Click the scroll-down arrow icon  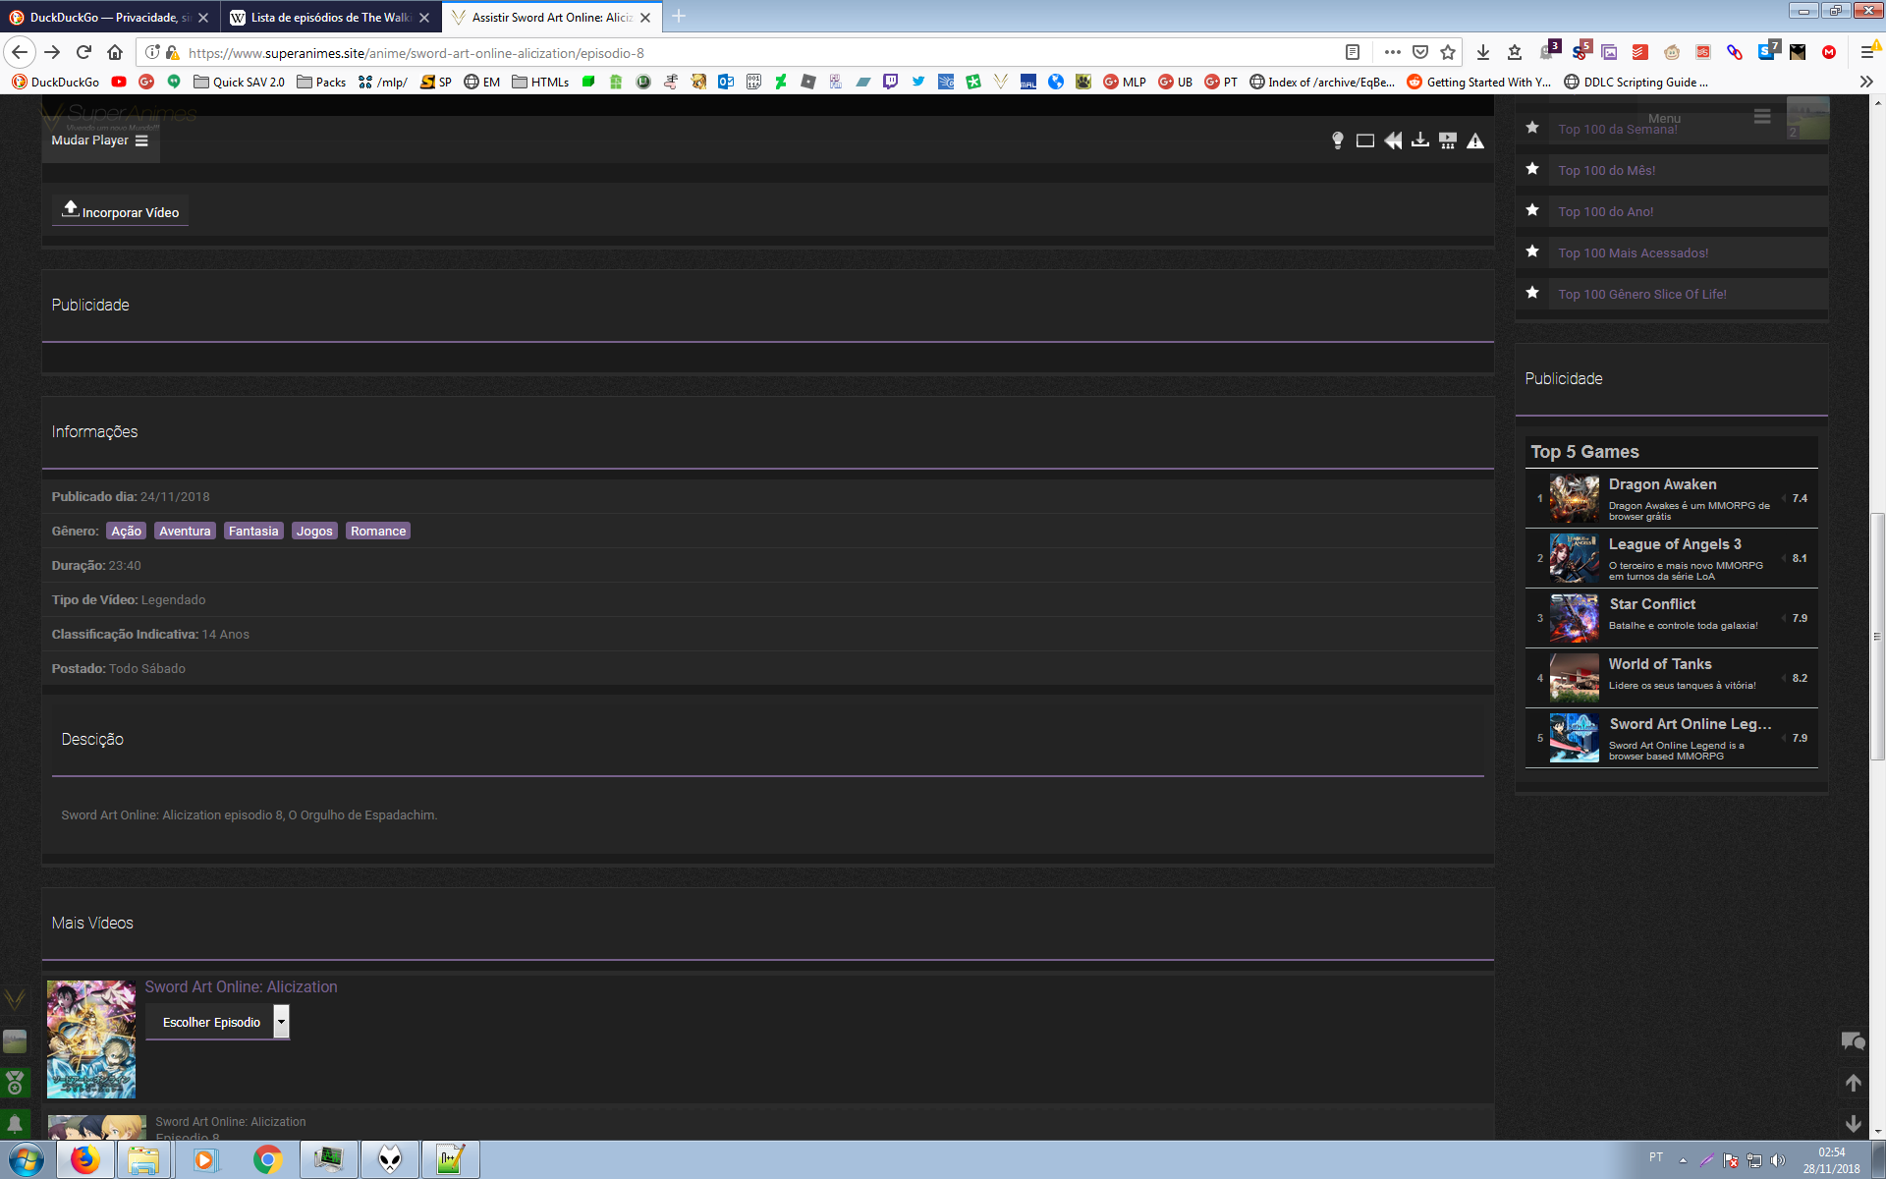point(1853,1122)
